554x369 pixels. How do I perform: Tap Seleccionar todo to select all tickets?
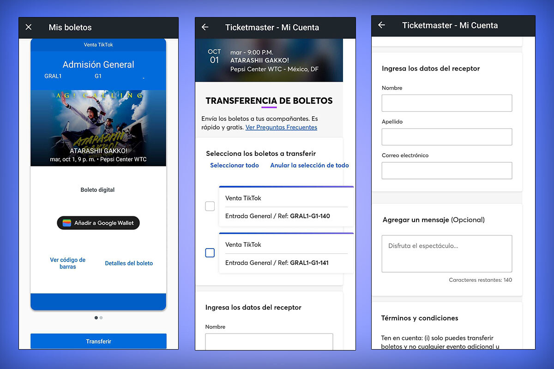pyautogui.click(x=235, y=165)
